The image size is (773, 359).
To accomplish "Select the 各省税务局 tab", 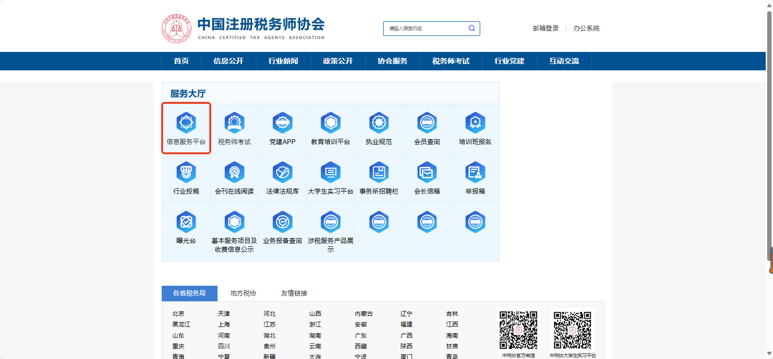I will [189, 293].
